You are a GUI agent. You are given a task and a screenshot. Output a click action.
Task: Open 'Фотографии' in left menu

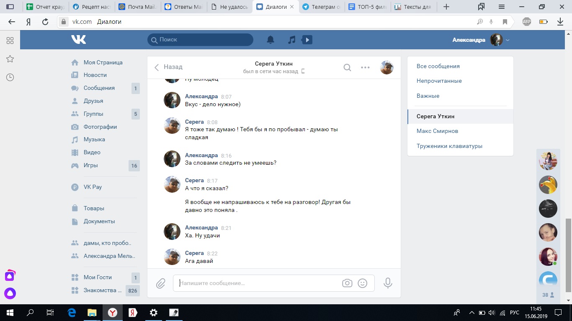click(x=100, y=127)
